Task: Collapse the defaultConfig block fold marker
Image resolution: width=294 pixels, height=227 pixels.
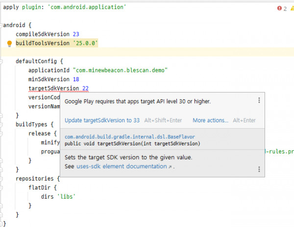Action: pyautogui.click(x=1, y=61)
